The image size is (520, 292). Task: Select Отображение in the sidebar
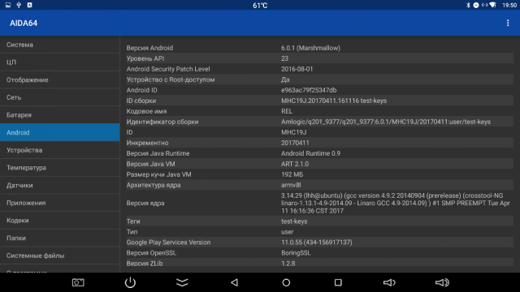point(59,79)
